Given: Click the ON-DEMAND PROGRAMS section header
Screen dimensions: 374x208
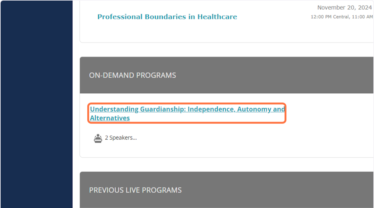Looking at the screenshot, I should tap(227, 75).
